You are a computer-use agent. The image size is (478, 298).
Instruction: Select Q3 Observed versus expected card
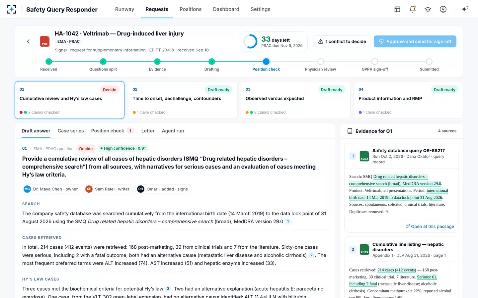(x=295, y=100)
